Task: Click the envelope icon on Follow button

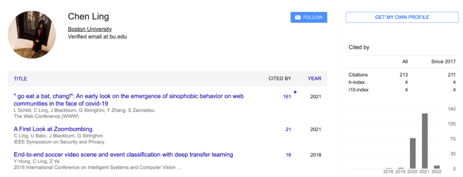Action: coord(298,18)
